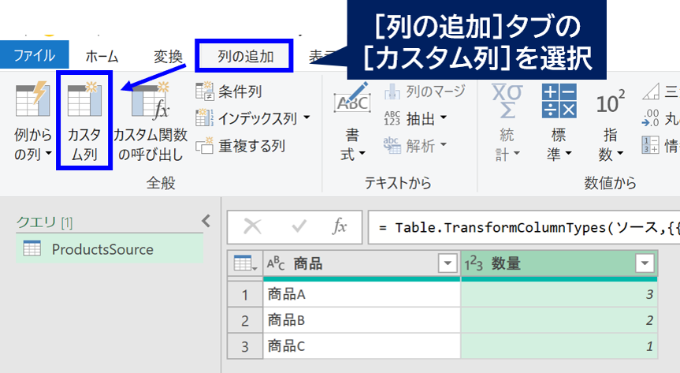
Task: Select the ProductsSource query
Action: pos(110,249)
